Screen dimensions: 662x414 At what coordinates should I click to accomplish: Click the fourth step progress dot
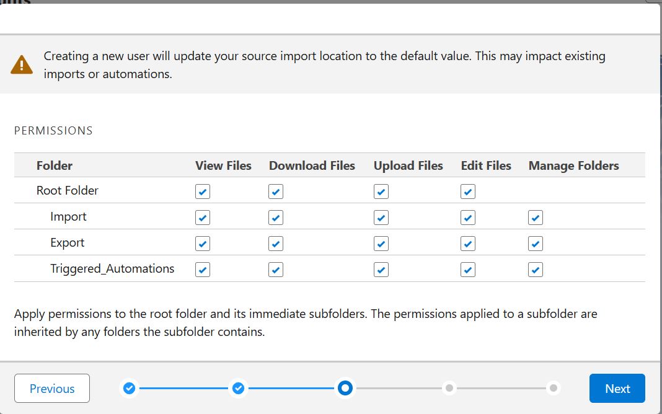coord(449,388)
